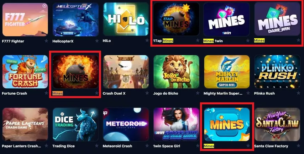Toggle favorite star for HiLo
Viewport: 304px width, 154px height.
(147, 40)
